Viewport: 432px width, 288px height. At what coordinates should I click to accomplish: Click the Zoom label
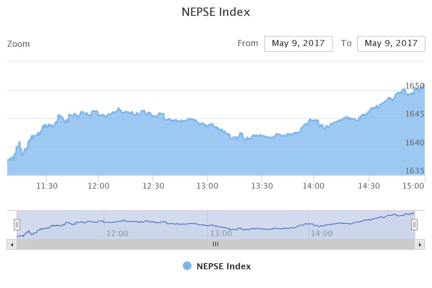tap(19, 44)
